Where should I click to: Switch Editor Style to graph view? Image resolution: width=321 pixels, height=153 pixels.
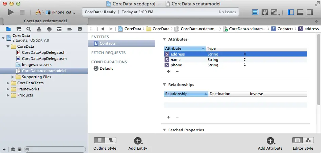308,140
